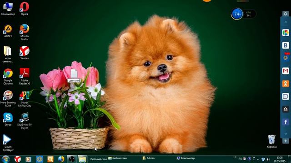Open the Компьютер desktop icon
291x163 pixels.
[8, 9]
